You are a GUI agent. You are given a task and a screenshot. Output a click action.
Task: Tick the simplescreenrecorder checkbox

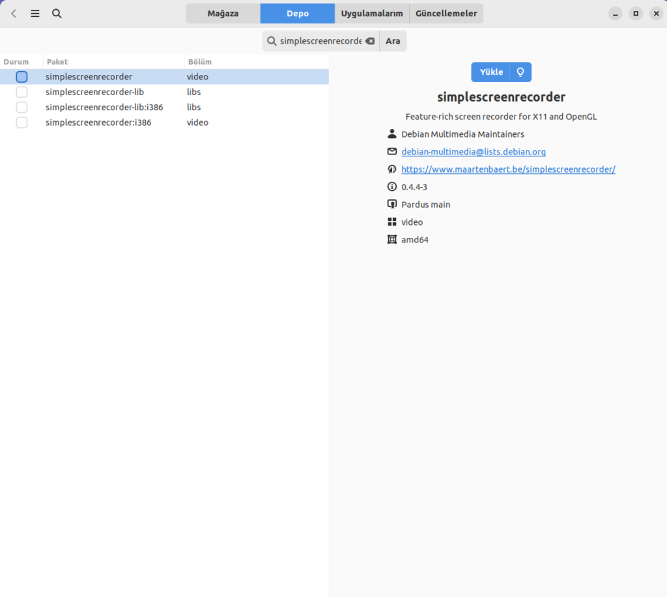[21, 77]
